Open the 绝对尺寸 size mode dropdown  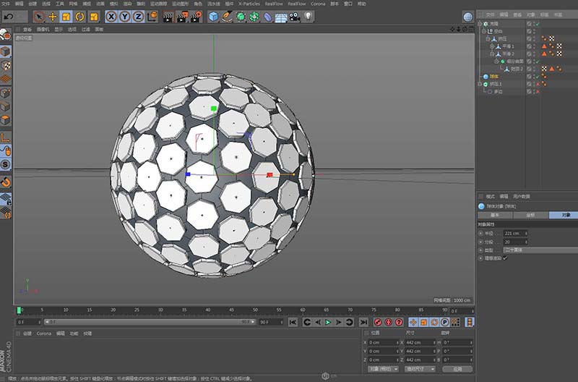pyautogui.click(x=420, y=368)
